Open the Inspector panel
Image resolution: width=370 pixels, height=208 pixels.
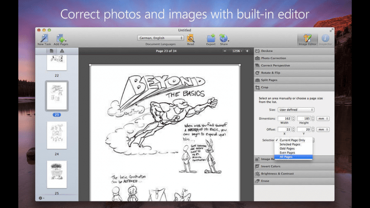point(326,39)
